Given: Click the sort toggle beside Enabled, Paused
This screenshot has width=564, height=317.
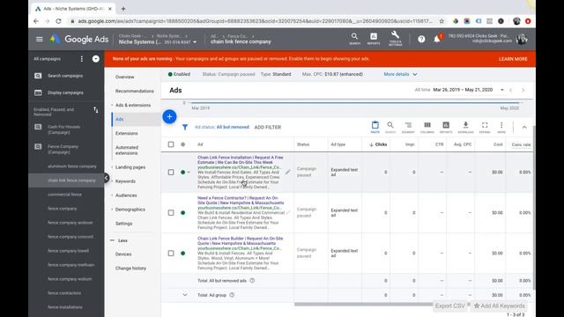Looking at the screenshot, I should pos(96,109).
